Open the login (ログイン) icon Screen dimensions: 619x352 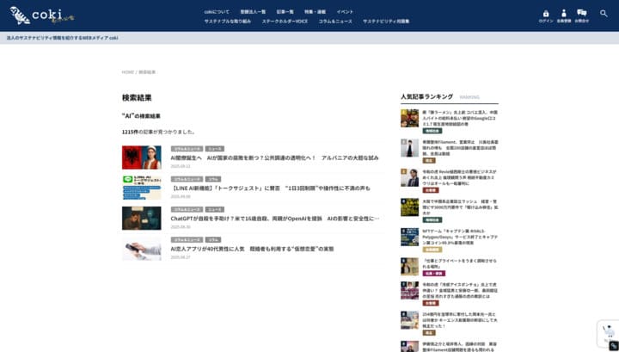click(546, 15)
